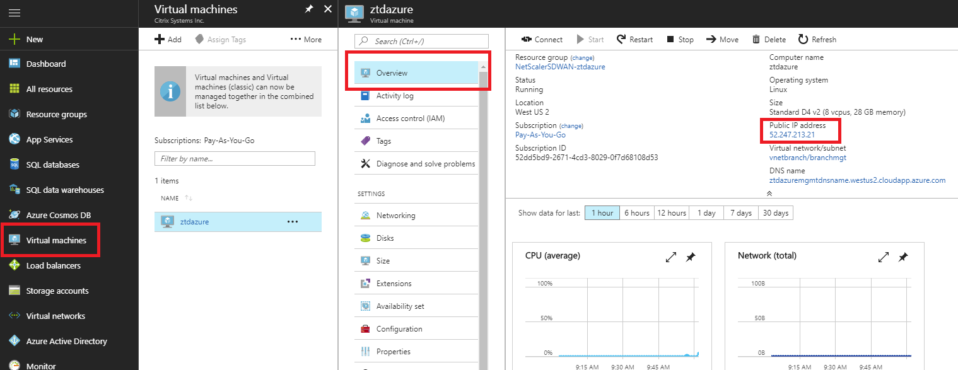Click the Delete trash icon
Image resolution: width=958 pixels, height=370 pixels.
coord(756,40)
